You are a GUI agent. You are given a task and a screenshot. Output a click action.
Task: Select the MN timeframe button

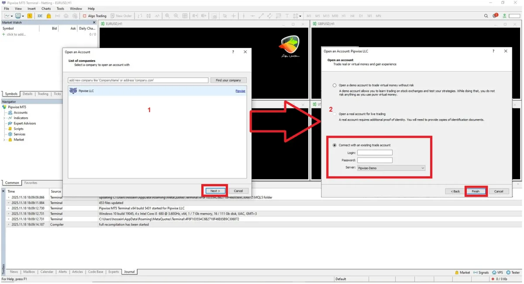pos(378,16)
